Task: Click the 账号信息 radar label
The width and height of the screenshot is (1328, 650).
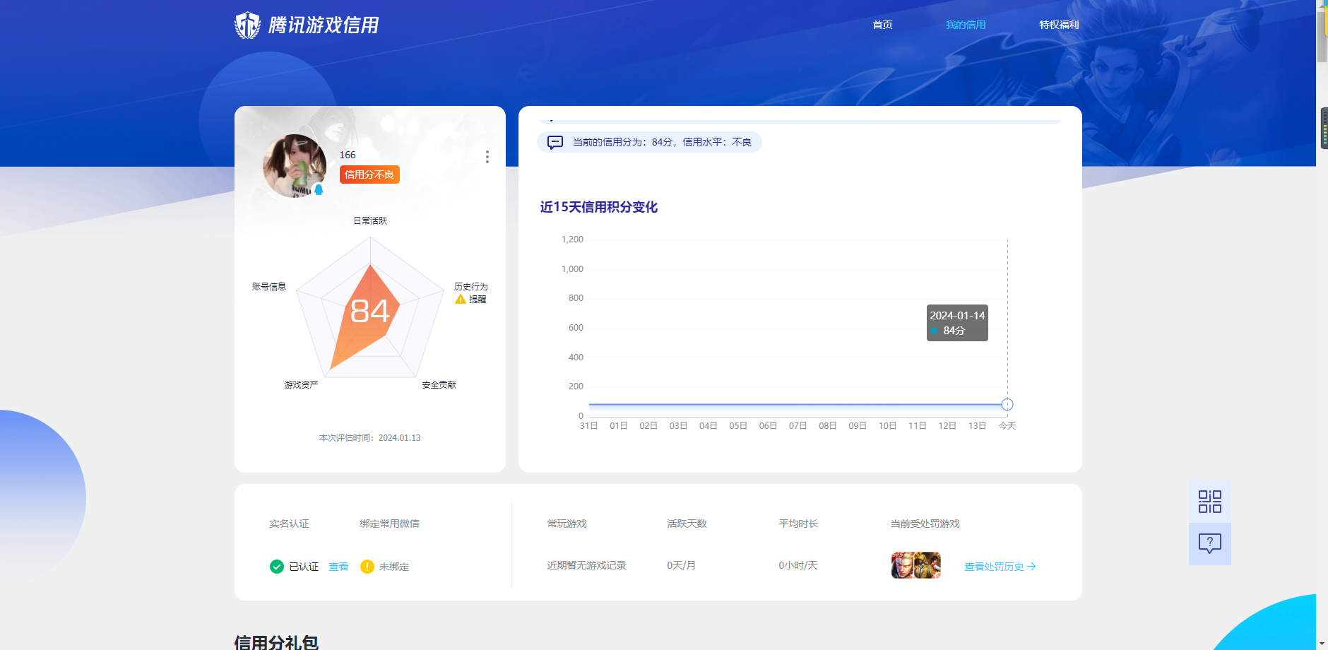Action: click(x=269, y=286)
